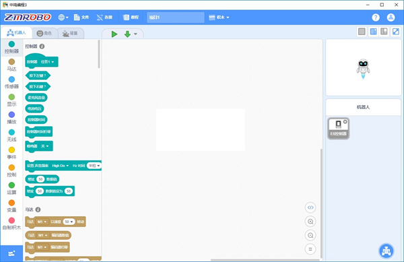Zoom in on the workspace
404x262 pixels.
coord(310,222)
